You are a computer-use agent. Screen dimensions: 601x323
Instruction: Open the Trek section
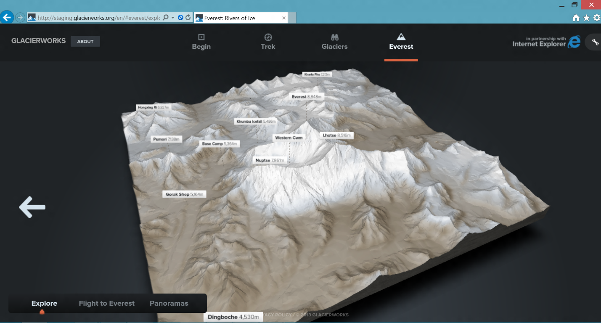pyautogui.click(x=268, y=42)
